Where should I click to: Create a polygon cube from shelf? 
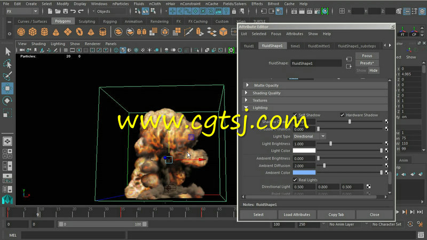click(x=33, y=32)
